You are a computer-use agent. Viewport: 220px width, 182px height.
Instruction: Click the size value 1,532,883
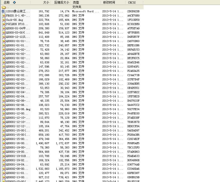point(43,169)
